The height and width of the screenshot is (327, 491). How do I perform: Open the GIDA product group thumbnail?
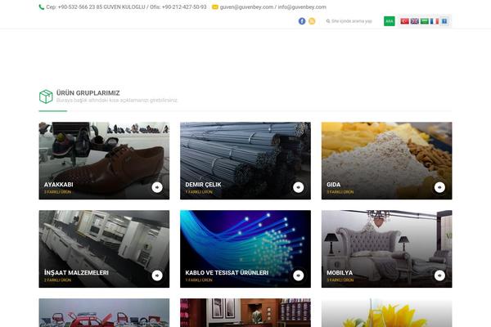click(x=386, y=160)
